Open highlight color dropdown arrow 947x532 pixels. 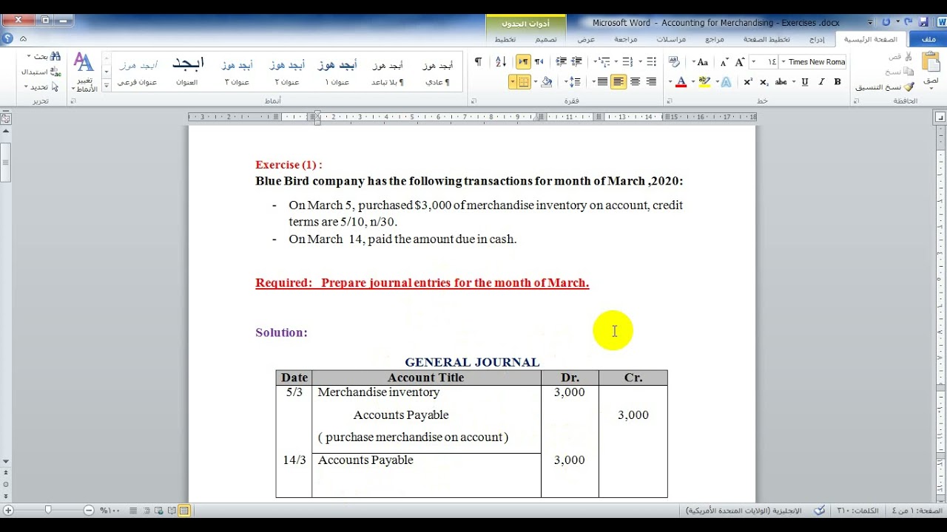(693, 82)
